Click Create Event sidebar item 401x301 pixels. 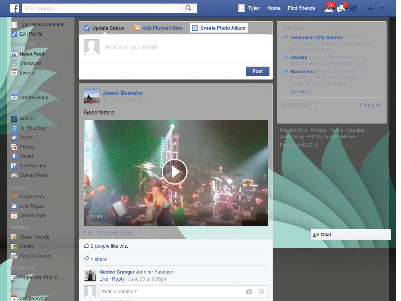click(33, 298)
